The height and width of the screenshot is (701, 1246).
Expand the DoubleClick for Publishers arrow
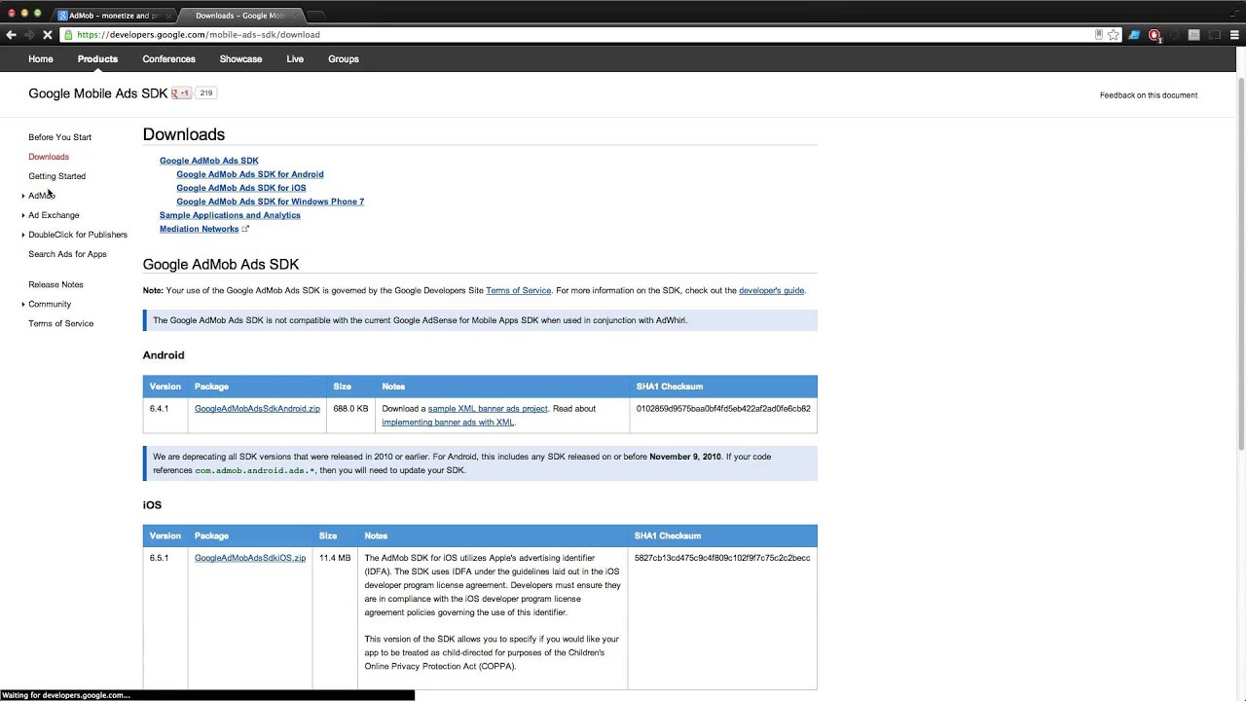[x=23, y=235]
